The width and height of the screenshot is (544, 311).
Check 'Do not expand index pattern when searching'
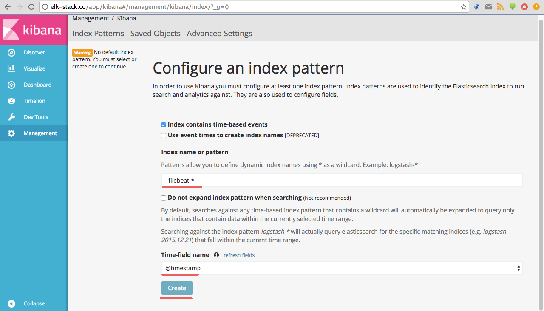pyautogui.click(x=163, y=198)
